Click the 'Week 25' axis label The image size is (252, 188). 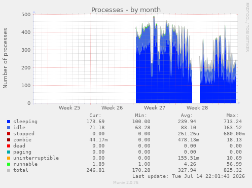tap(69, 108)
